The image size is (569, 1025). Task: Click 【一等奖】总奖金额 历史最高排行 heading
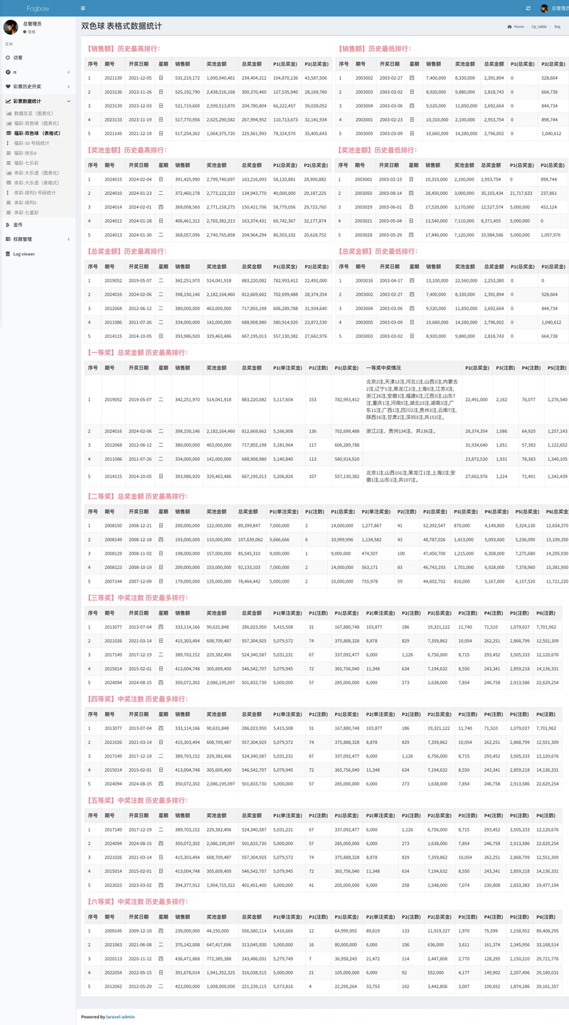coord(137,352)
